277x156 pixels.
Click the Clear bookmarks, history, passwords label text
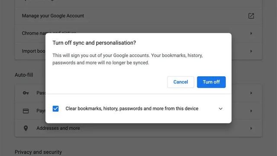tap(132, 109)
